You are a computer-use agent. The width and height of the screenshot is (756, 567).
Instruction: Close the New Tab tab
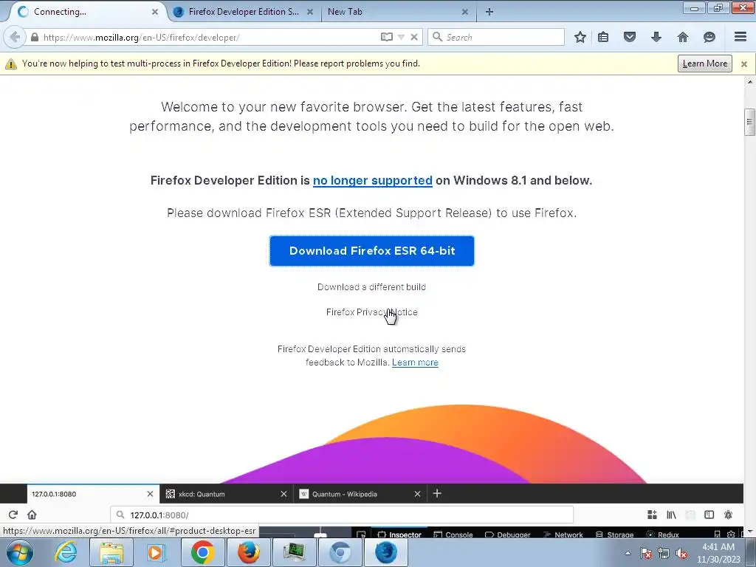click(x=465, y=12)
